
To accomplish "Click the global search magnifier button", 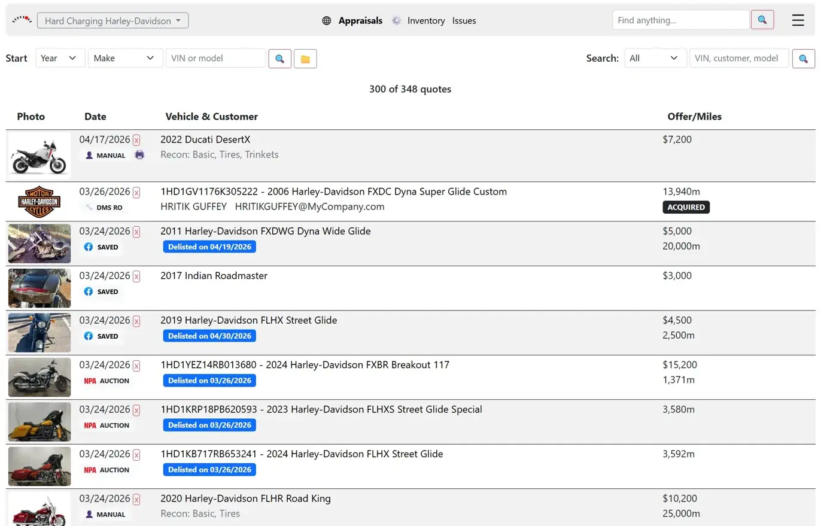I will [x=762, y=20].
